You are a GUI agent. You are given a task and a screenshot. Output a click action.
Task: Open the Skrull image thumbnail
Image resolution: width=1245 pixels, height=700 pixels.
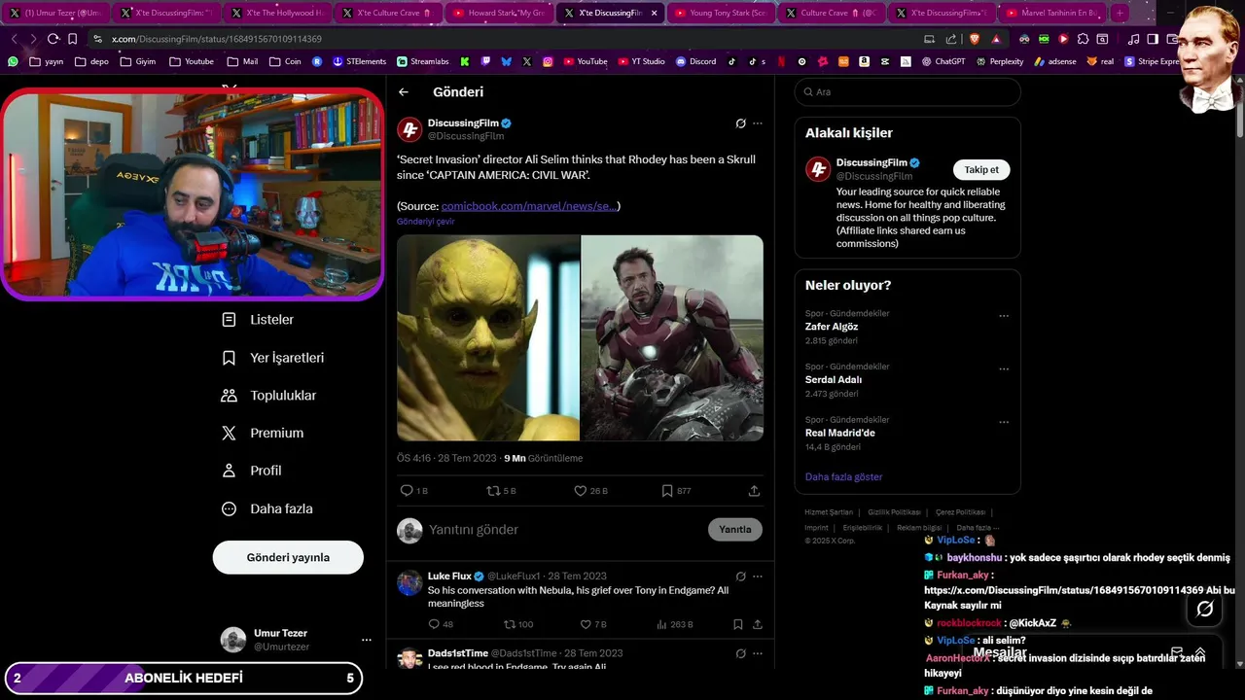[x=487, y=337]
